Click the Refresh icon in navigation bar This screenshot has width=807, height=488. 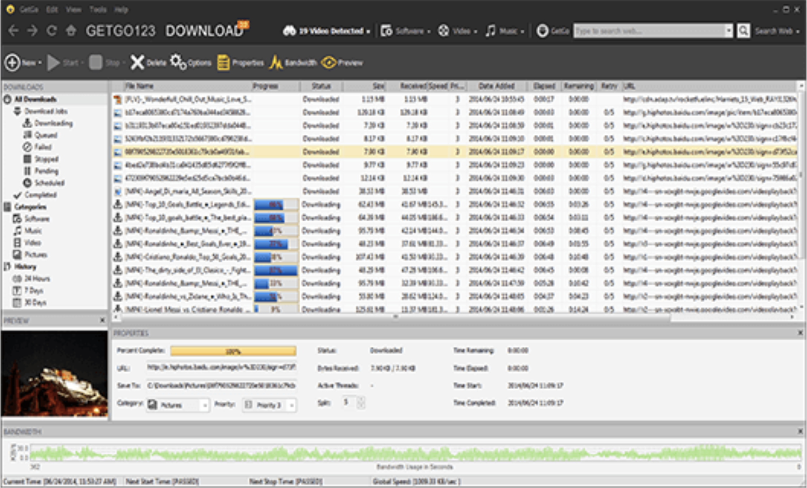51,31
